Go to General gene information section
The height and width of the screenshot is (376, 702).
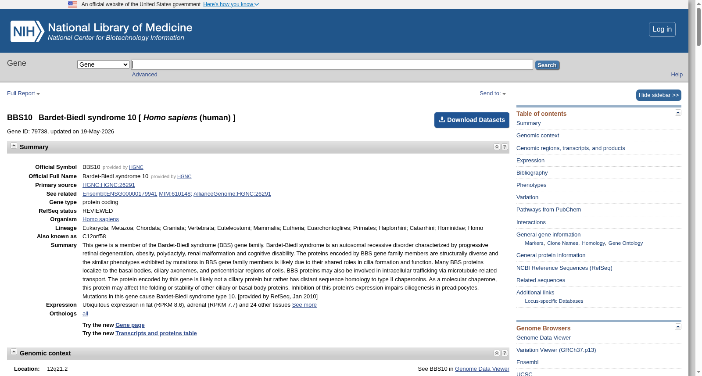548,235
